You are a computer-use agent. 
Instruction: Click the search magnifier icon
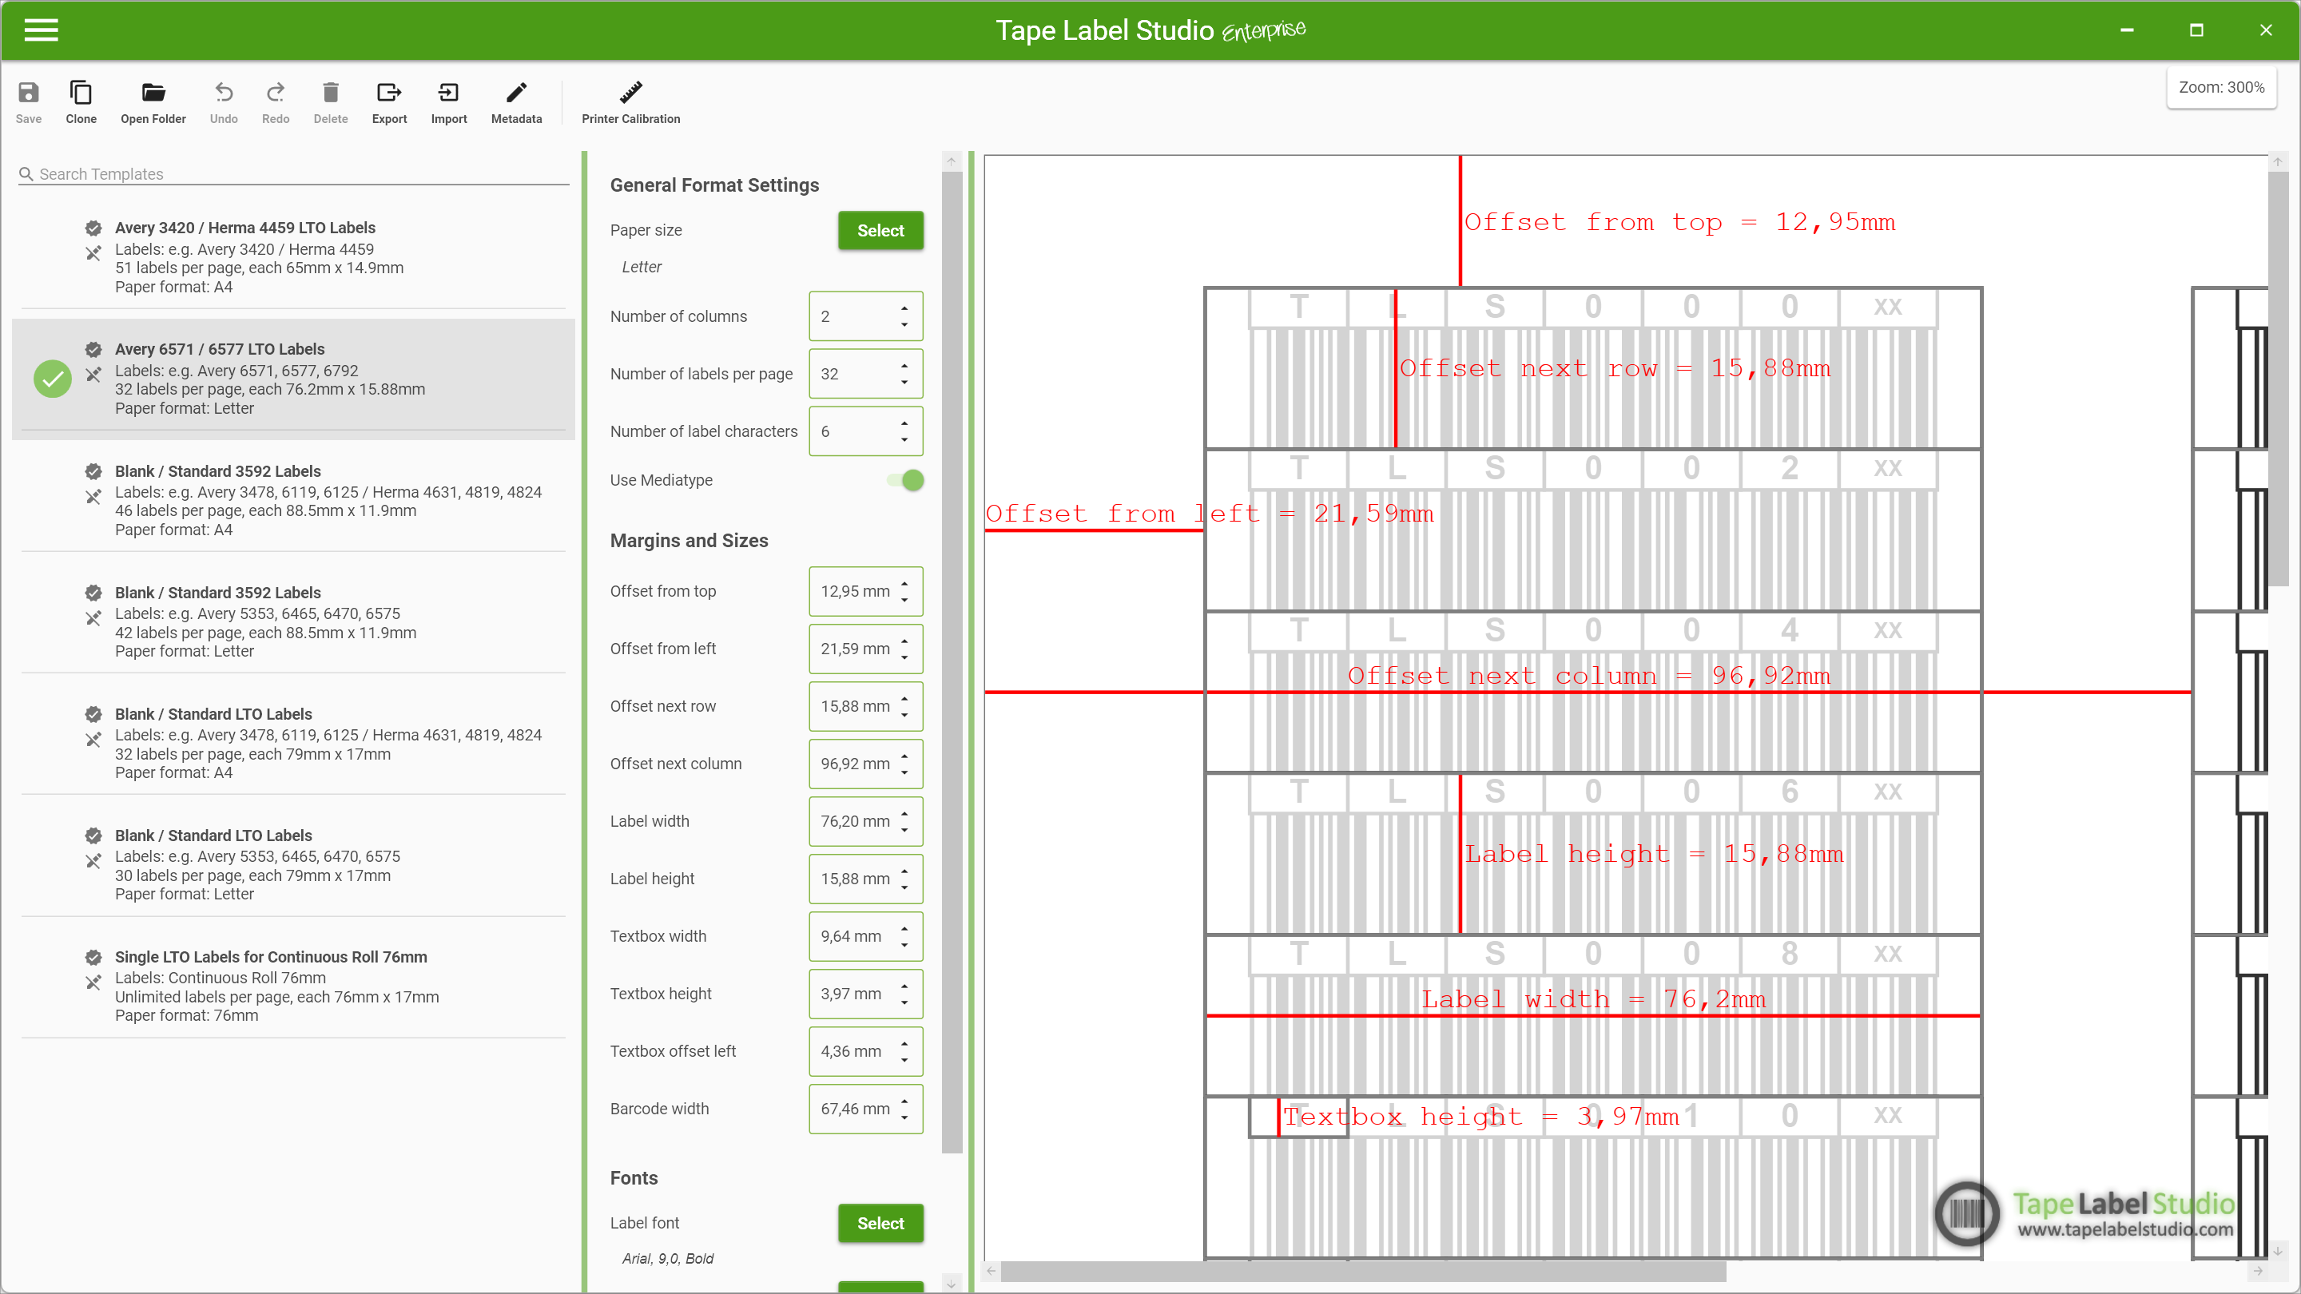(26, 174)
